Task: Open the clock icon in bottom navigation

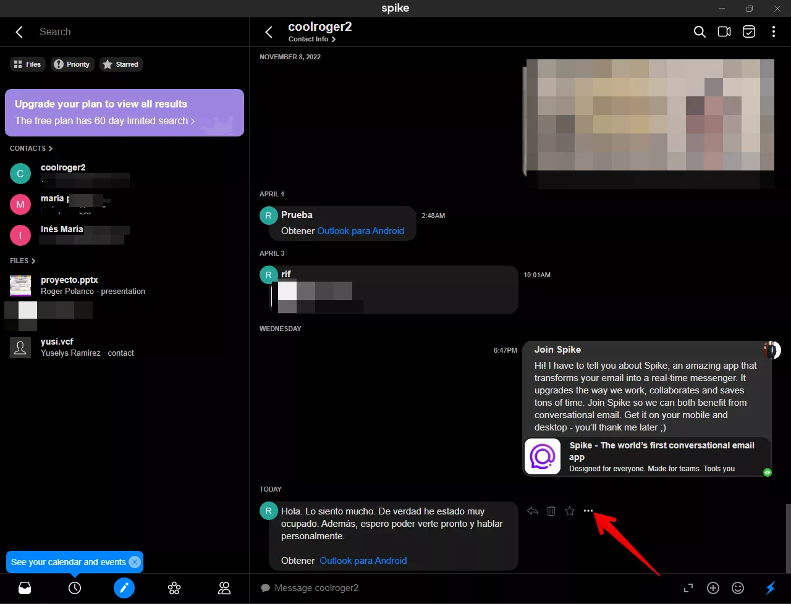Action: click(75, 588)
